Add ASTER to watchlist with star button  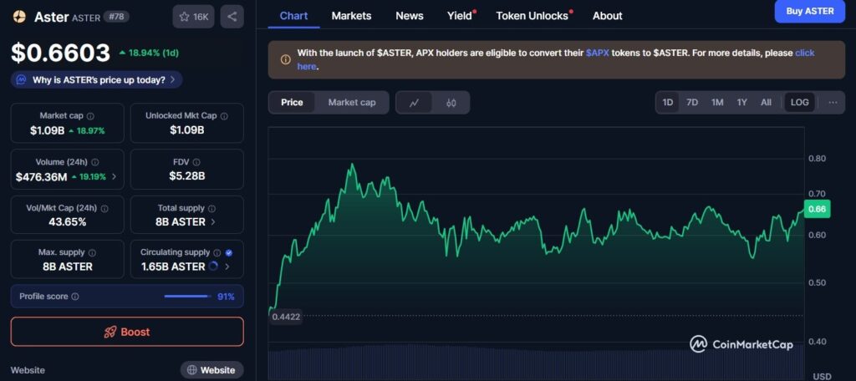coord(193,17)
